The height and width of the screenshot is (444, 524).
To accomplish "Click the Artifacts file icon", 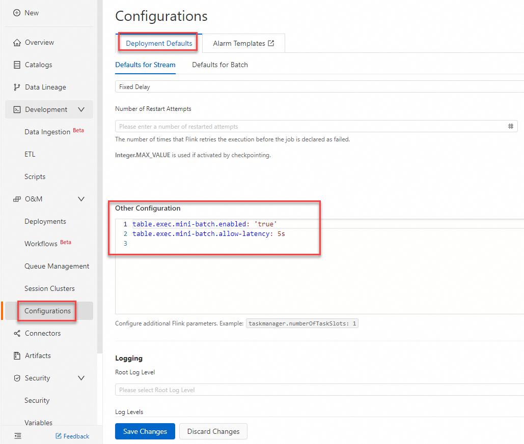I will [17, 356].
